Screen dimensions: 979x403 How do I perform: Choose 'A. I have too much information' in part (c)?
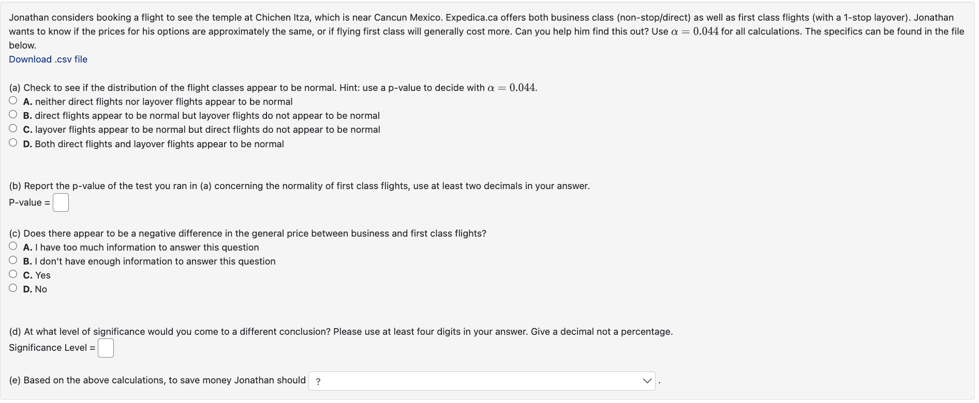pyautogui.click(x=13, y=246)
